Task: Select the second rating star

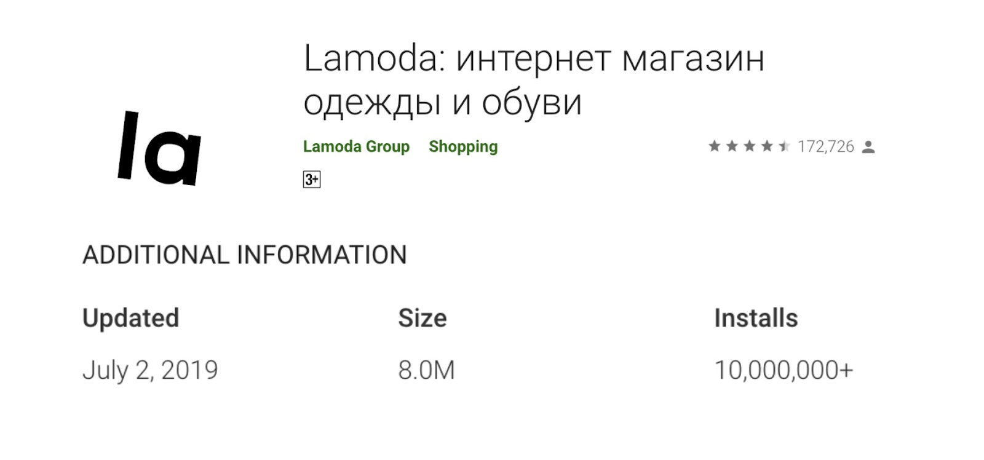Action: (732, 146)
